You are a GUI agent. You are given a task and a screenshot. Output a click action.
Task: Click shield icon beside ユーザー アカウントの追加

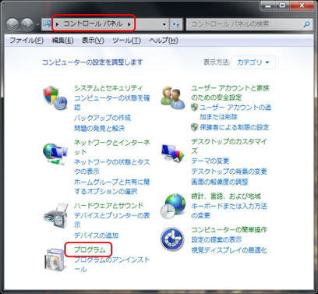(x=194, y=107)
